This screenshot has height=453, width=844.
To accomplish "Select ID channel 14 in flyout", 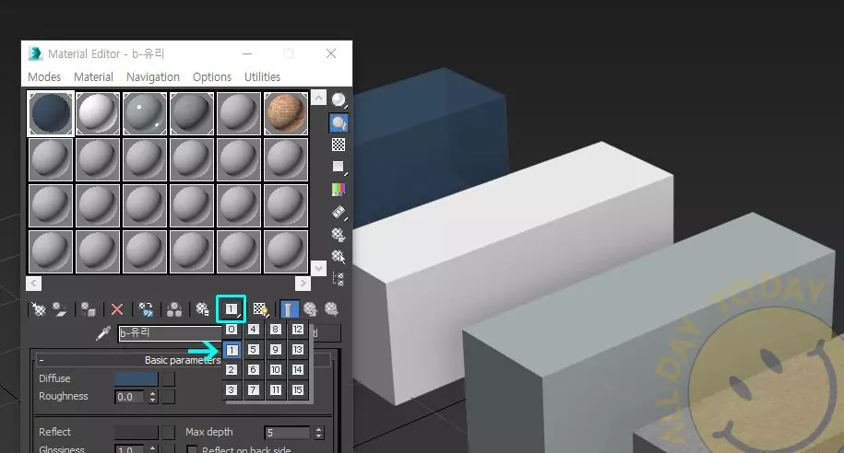I will coord(298,370).
